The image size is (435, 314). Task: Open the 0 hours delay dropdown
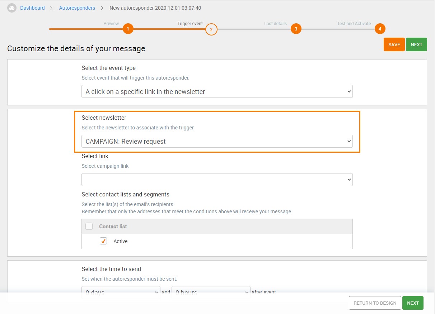(x=211, y=292)
